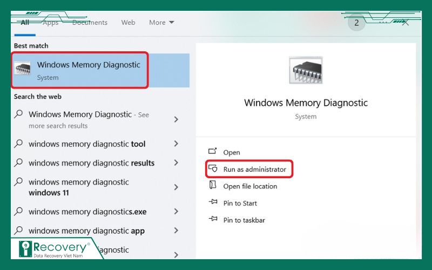Choose Open file location
This screenshot has width=432, height=270.
[250, 186]
